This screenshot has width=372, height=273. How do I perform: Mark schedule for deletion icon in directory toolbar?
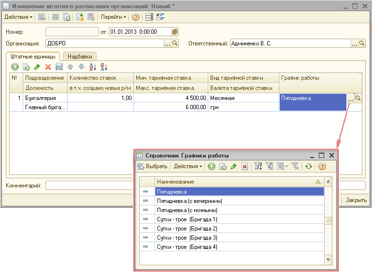click(x=244, y=166)
